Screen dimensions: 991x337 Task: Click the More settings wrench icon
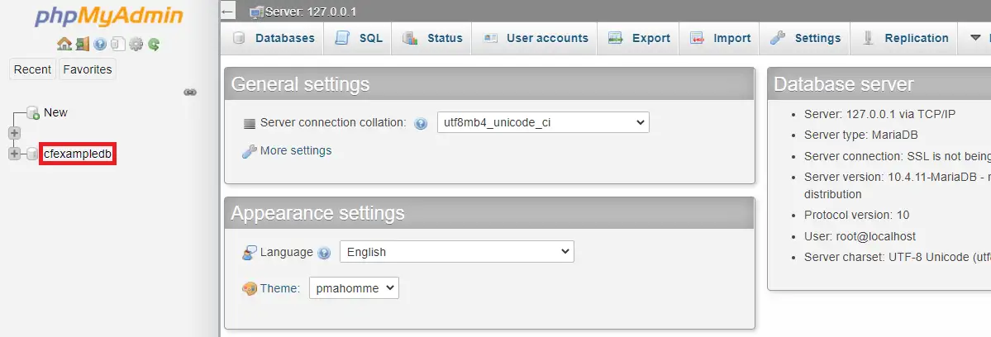(x=250, y=151)
